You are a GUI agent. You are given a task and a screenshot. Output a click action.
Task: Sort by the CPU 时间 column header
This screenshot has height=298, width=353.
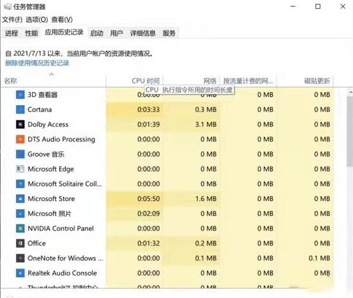coord(134,81)
